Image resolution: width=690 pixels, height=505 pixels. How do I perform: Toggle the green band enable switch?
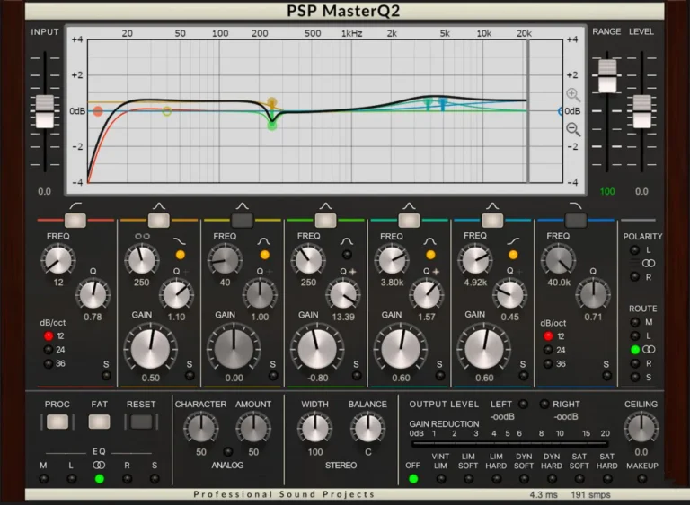pyautogui.click(x=325, y=220)
